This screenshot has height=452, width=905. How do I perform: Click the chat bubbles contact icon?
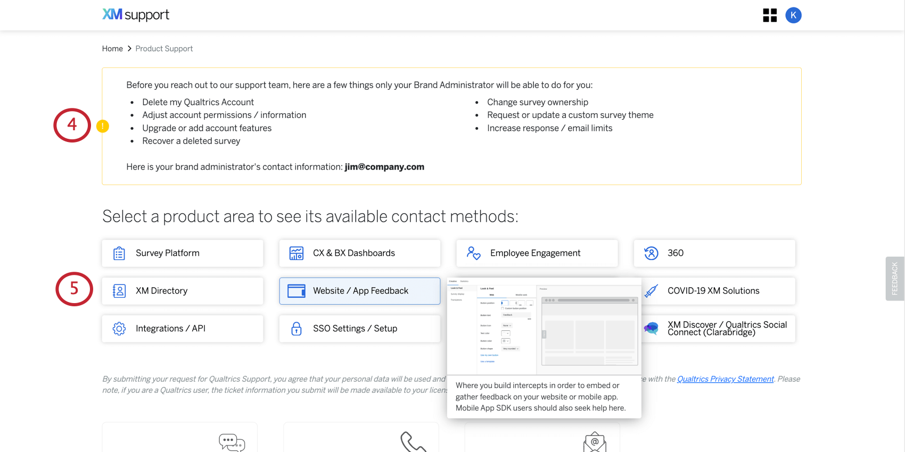pyautogui.click(x=232, y=442)
